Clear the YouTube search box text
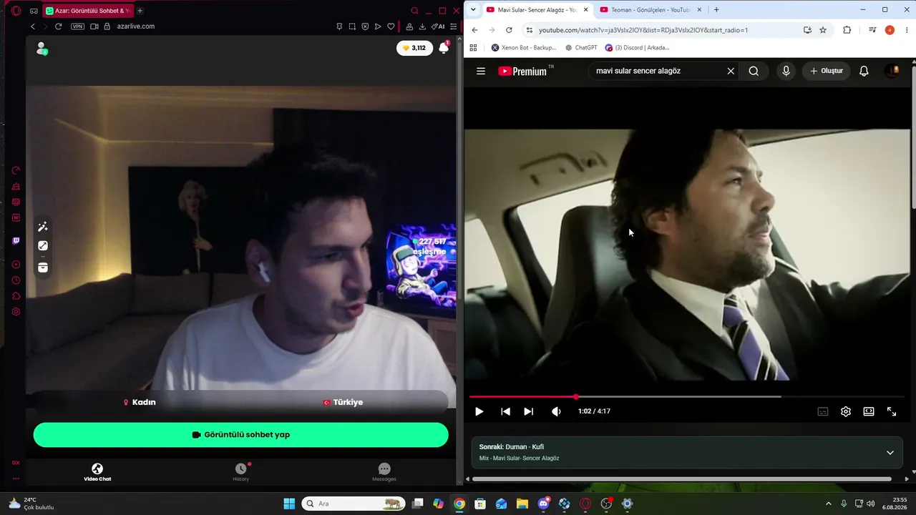The image size is (916, 515). click(731, 71)
